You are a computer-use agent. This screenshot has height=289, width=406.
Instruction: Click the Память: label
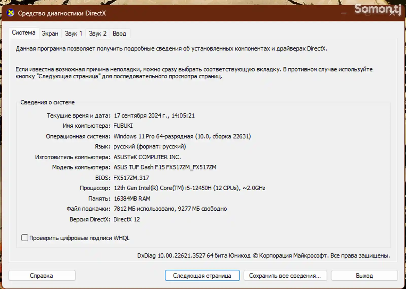[x=99, y=199]
